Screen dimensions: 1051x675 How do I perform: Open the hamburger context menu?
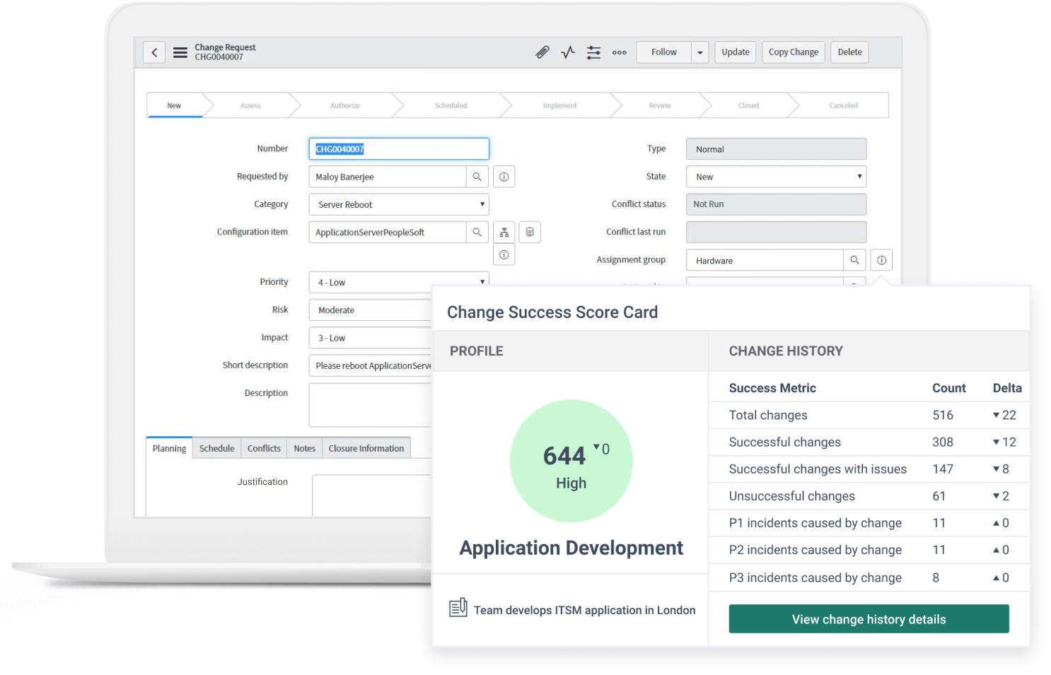click(x=180, y=52)
